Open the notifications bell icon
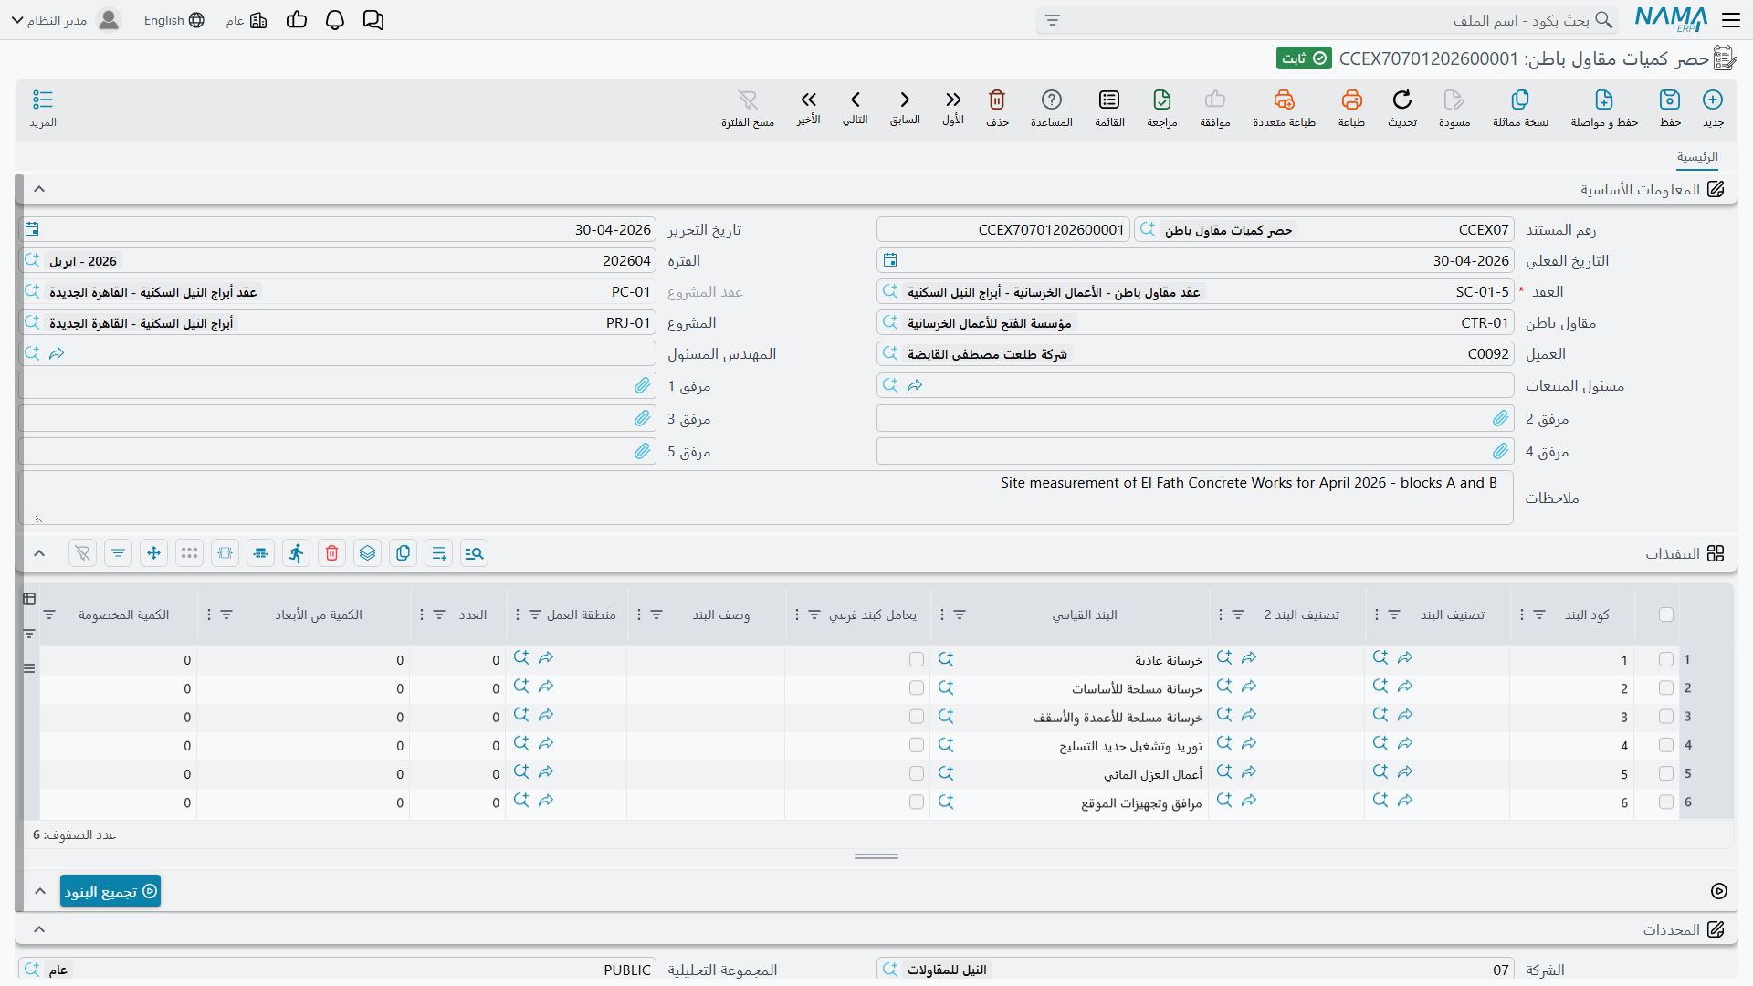The width and height of the screenshot is (1753, 986). (x=335, y=20)
